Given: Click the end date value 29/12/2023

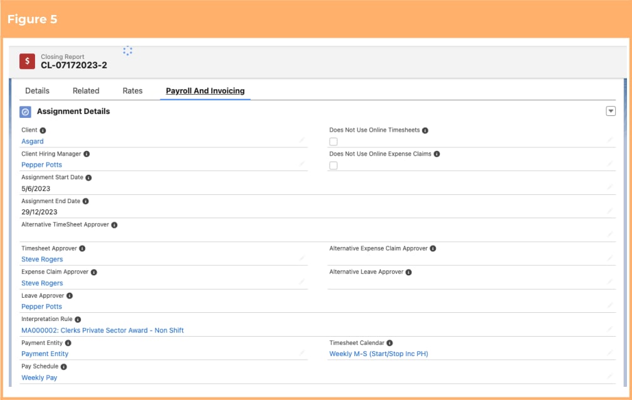Looking at the screenshot, I should click(39, 212).
